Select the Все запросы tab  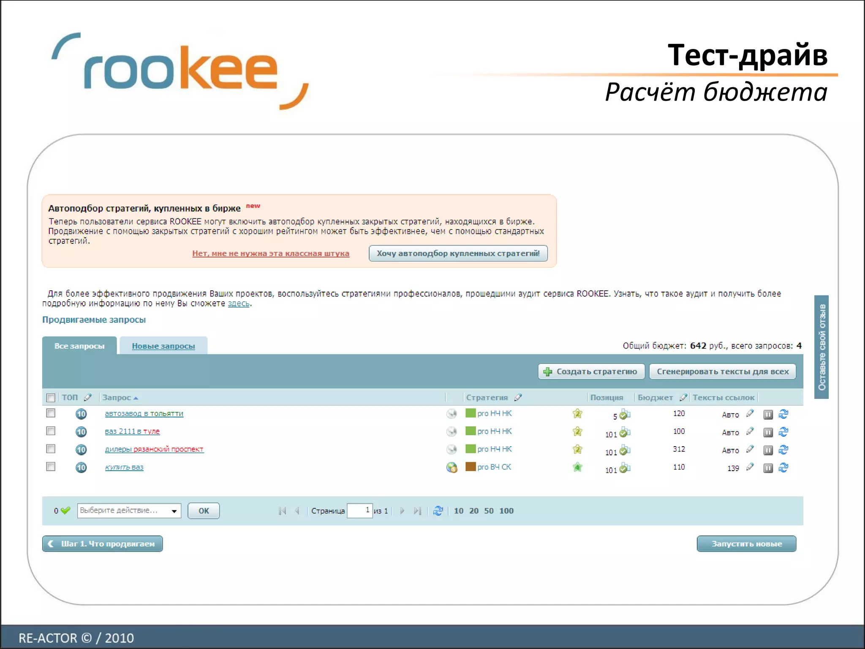79,346
